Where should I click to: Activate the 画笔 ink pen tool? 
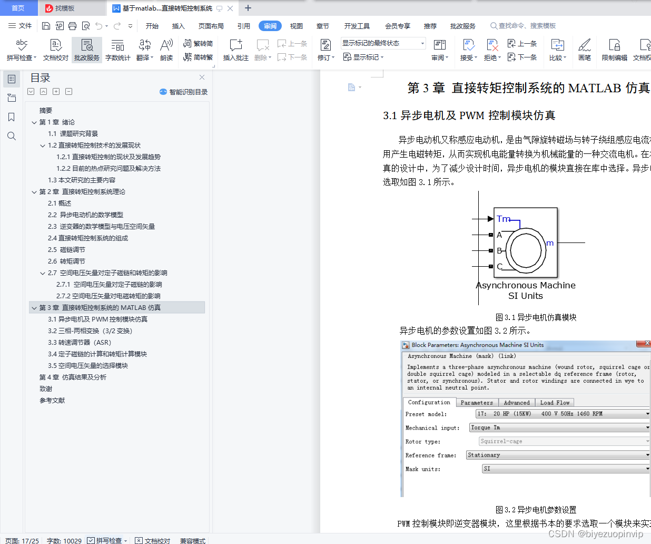(x=584, y=50)
